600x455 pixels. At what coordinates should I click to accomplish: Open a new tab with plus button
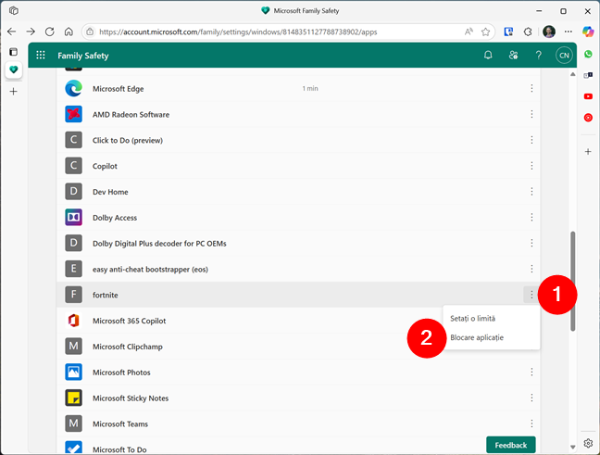click(x=13, y=91)
